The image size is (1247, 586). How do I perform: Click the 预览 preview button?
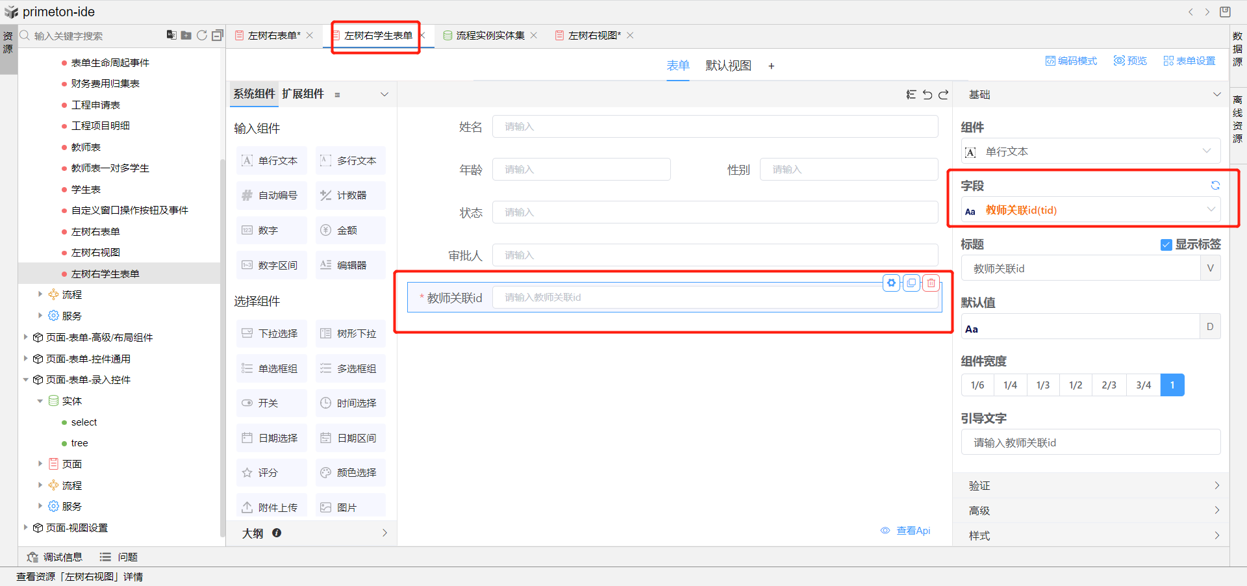click(x=1130, y=61)
